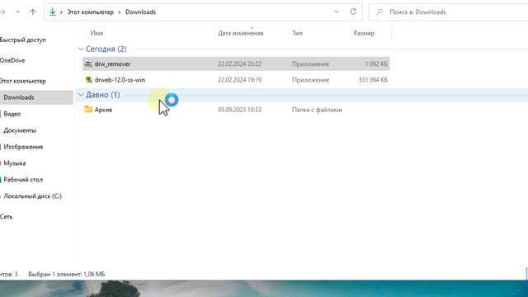Open the recent locations dropdown arrow
Viewport: 528px width, 297px height.
pyautogui.click(x=17, y=12)
